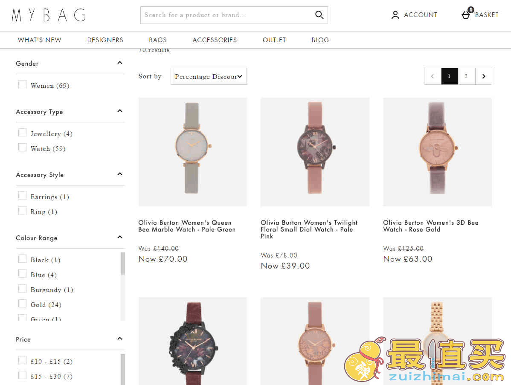This screenshot has width=511, height=385.
Task: Open Twilight Floral Small Dial Watch link
Action: 309,229
